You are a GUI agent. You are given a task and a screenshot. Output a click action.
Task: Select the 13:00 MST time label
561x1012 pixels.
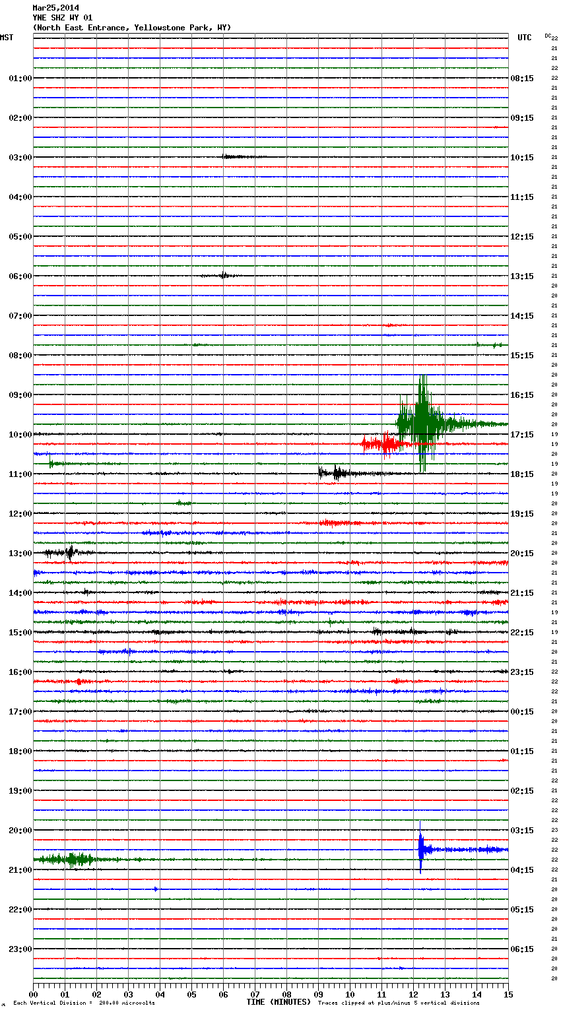tap(20, 553)
